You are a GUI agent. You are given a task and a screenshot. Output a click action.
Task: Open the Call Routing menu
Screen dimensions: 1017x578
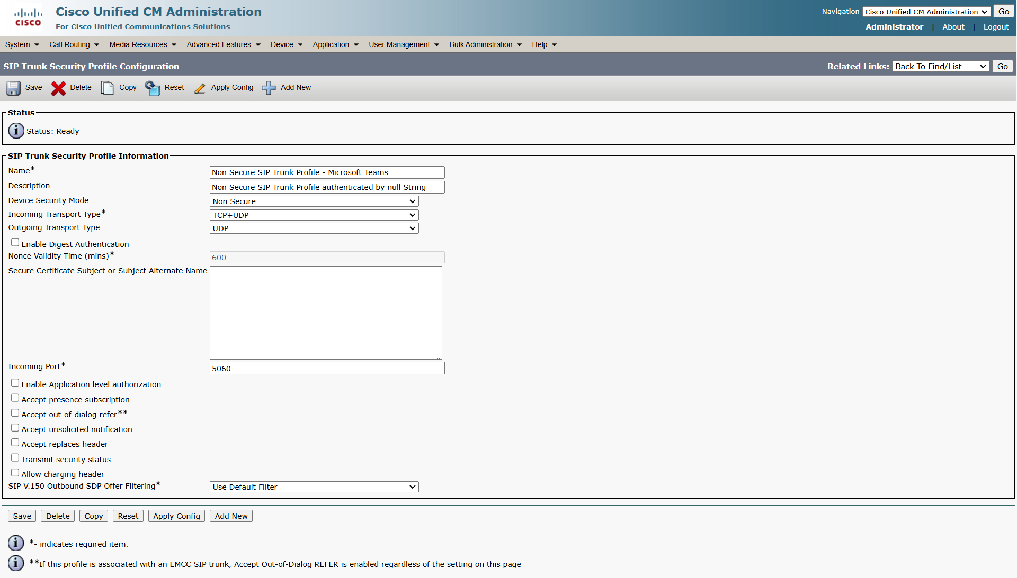(74, 44)
